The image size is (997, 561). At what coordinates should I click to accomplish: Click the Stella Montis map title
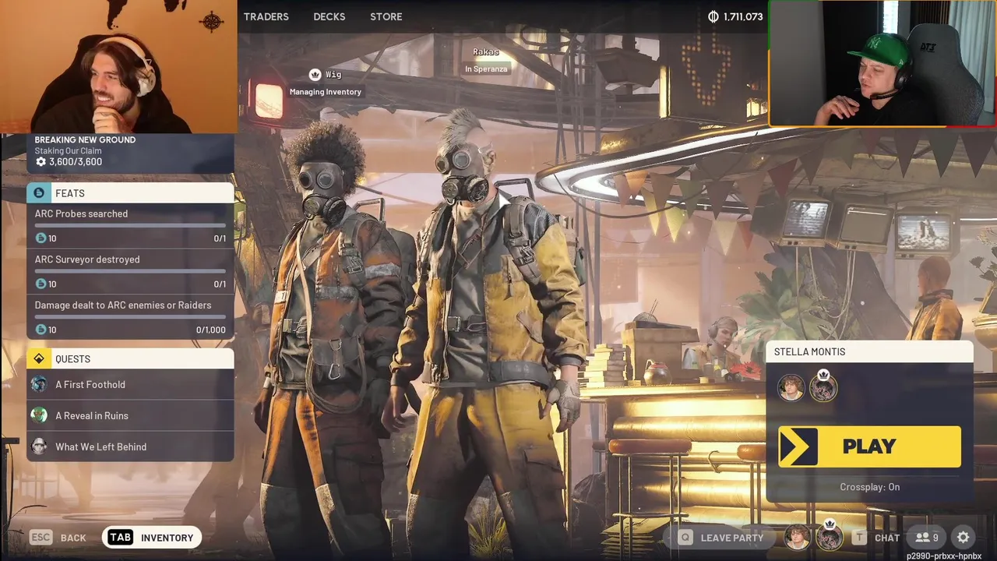pyautogui.click(x=809, y=352)
